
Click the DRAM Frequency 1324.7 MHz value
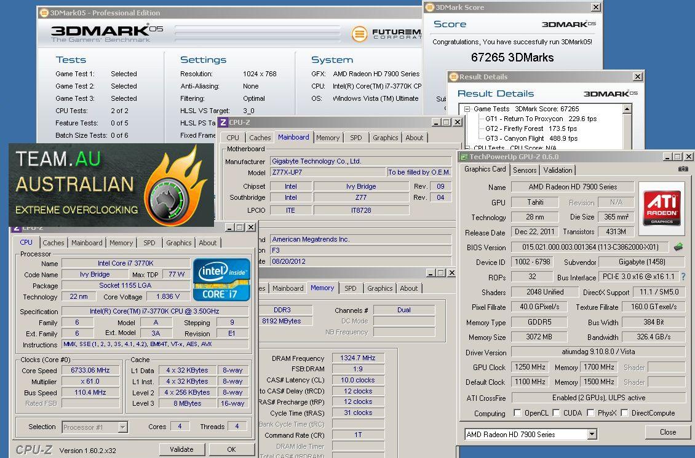pos(358,358)
